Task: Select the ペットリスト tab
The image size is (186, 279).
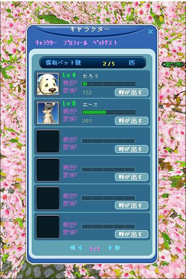Action: (x=105, y=42)
